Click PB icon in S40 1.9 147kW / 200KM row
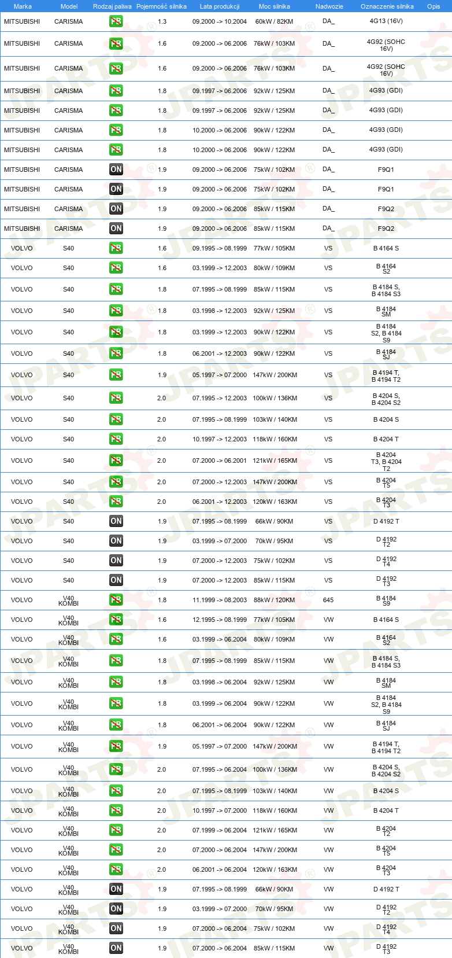Viewport: 452px width, 958px height. point(116,375)
